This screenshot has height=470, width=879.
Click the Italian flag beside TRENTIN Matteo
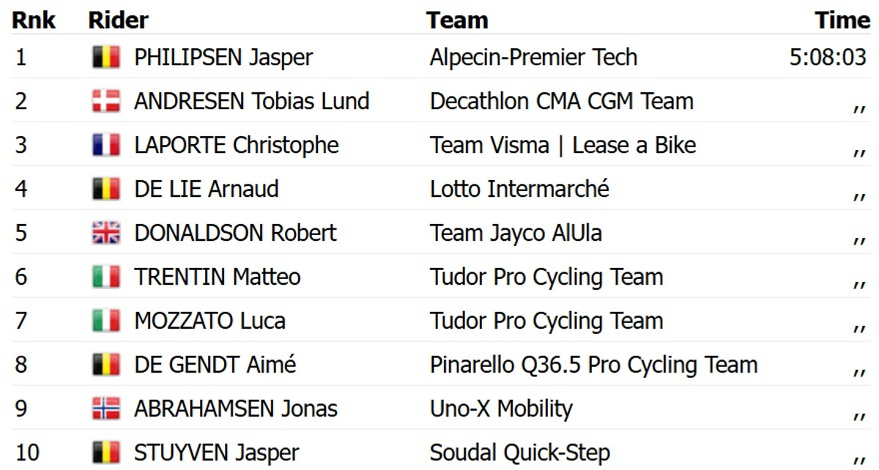click(106, 277)
